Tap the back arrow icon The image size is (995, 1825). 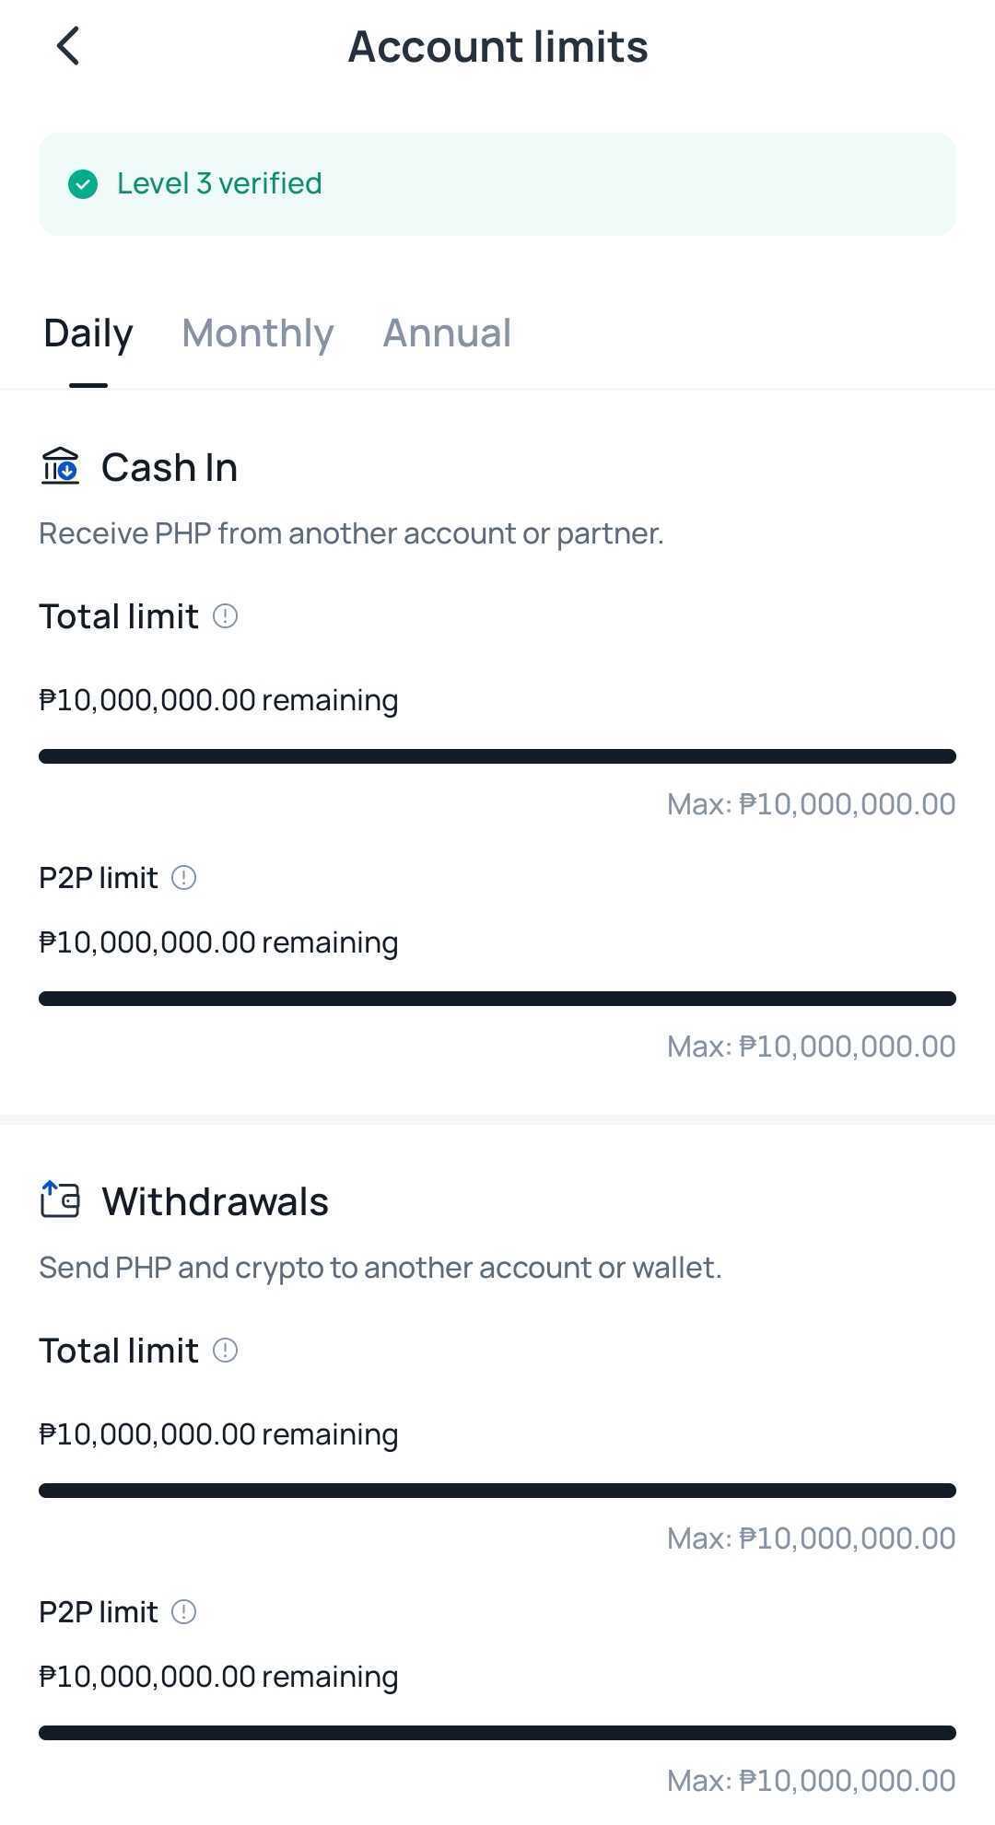(x=68, y=46)
